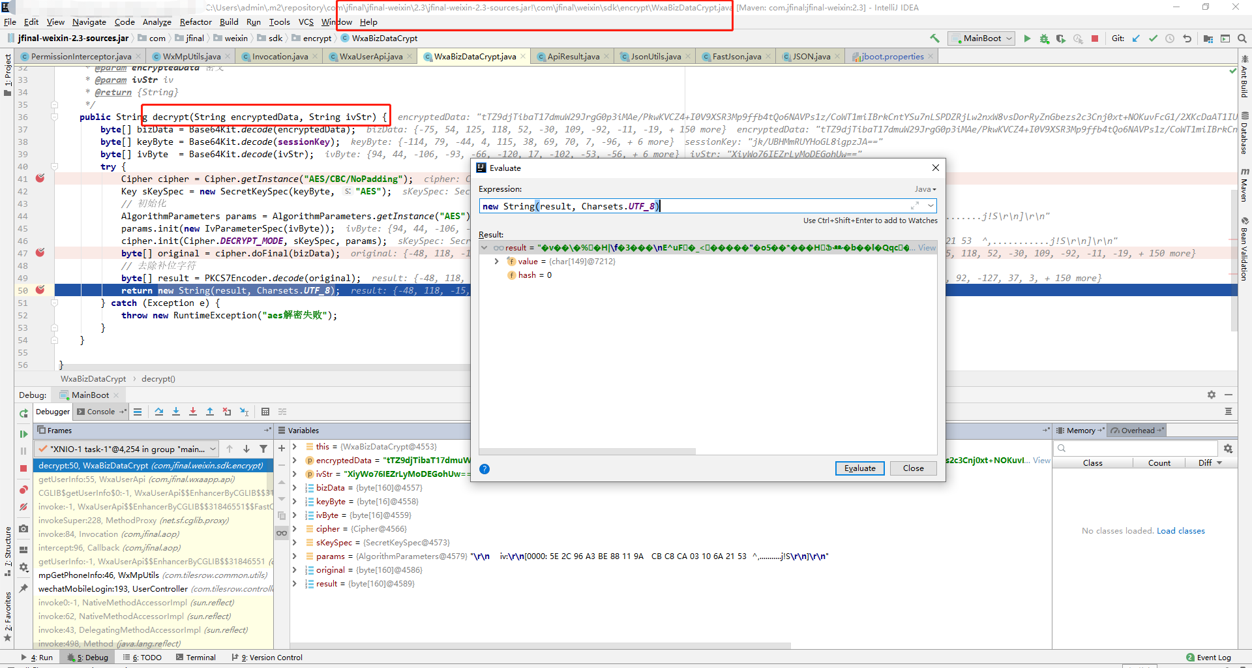Open Evaluate Expression calculator icon in debugger
Image resolution: width=1252 pixels, height=668 pixels.
[265, 412]
